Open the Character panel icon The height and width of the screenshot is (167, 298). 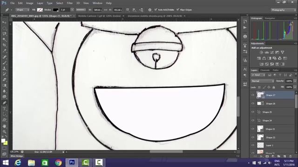(245, 69)
